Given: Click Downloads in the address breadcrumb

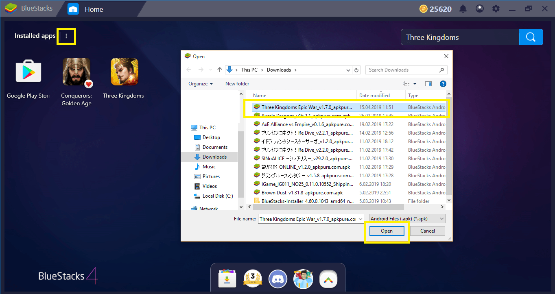Looking at the screenshot, I should 279,70.
